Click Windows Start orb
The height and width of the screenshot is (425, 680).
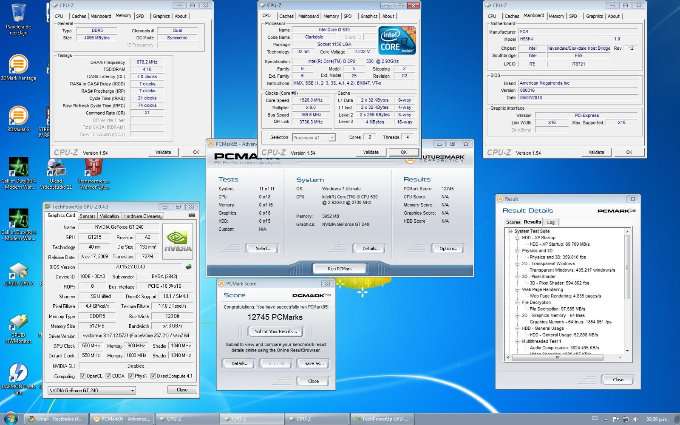tap(10, 418)
